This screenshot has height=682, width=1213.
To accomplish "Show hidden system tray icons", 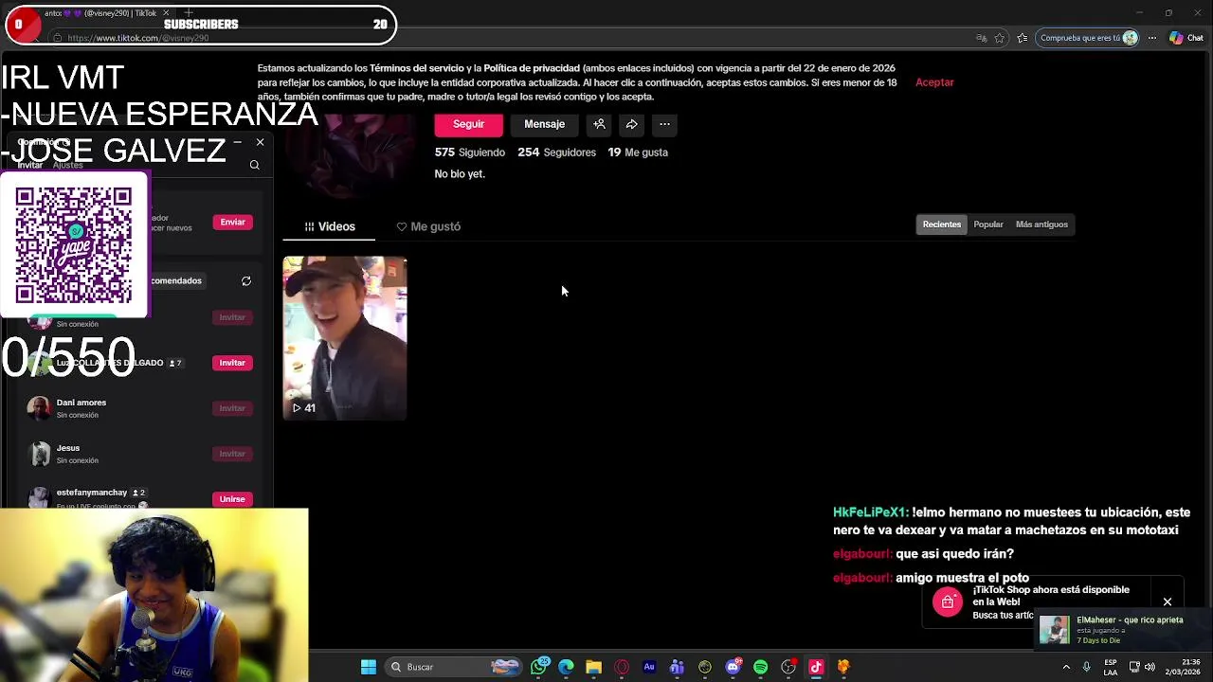I will coord(1066,667).
